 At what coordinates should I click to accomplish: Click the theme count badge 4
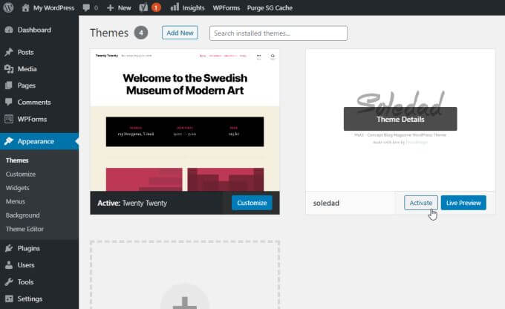point(141,33)
